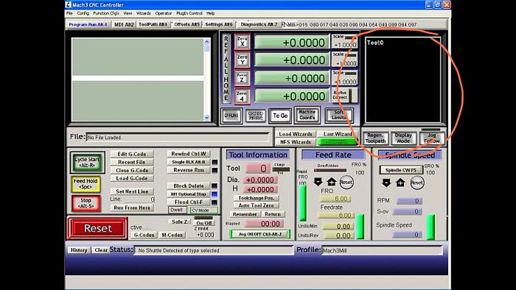Click the Auto Tool Zero button
Viewport: 516px width, 290px height.
tap(256, 205)
